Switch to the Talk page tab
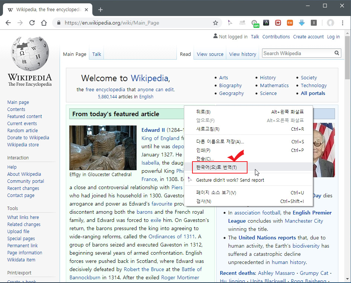The image size is (351, 283). [96, 54]
